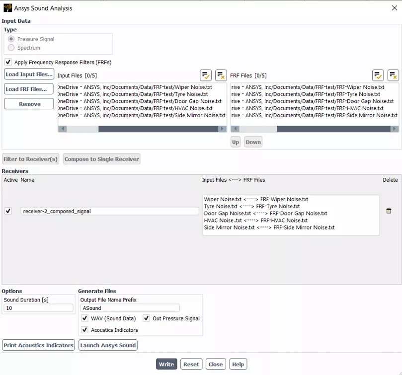This screenshot has width=402, height=375.
Task: Click Load FRF Files button
Action: [x=29, y=89]
